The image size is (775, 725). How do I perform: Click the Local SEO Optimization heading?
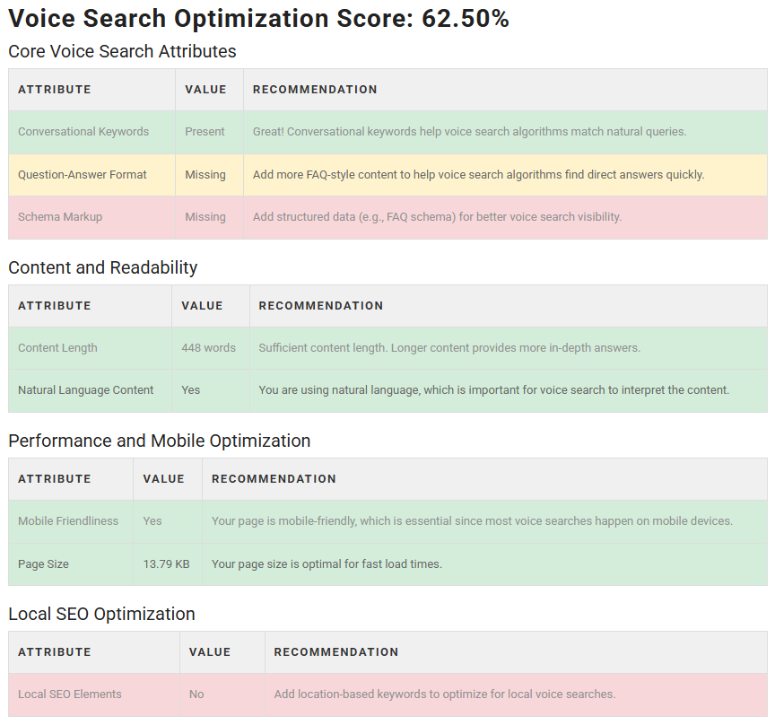[x=101, y=614]
